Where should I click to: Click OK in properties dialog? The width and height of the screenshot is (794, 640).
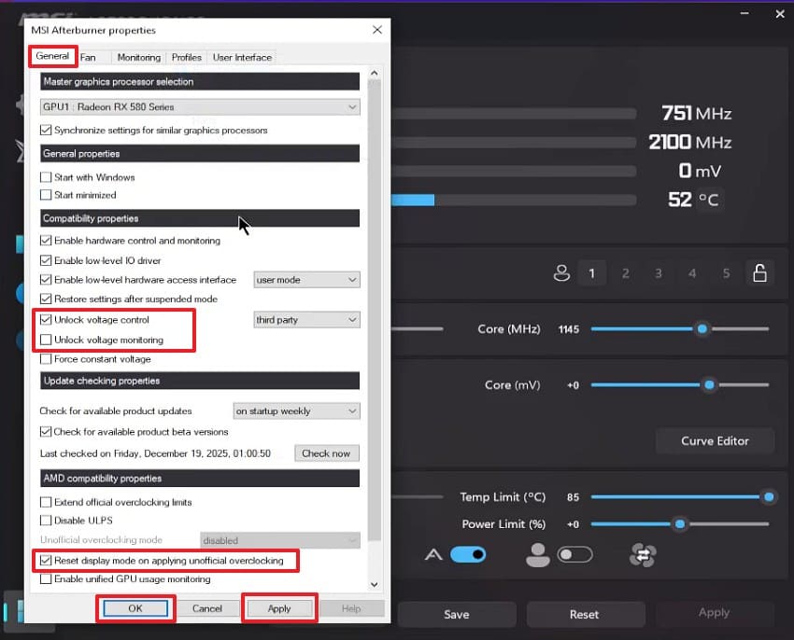(x=135, y=608)
